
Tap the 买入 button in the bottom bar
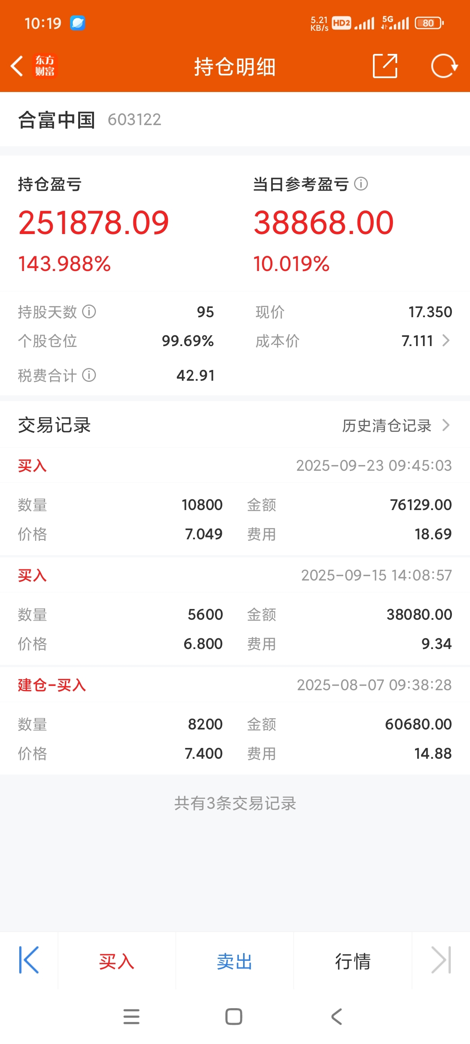[117, 961]
